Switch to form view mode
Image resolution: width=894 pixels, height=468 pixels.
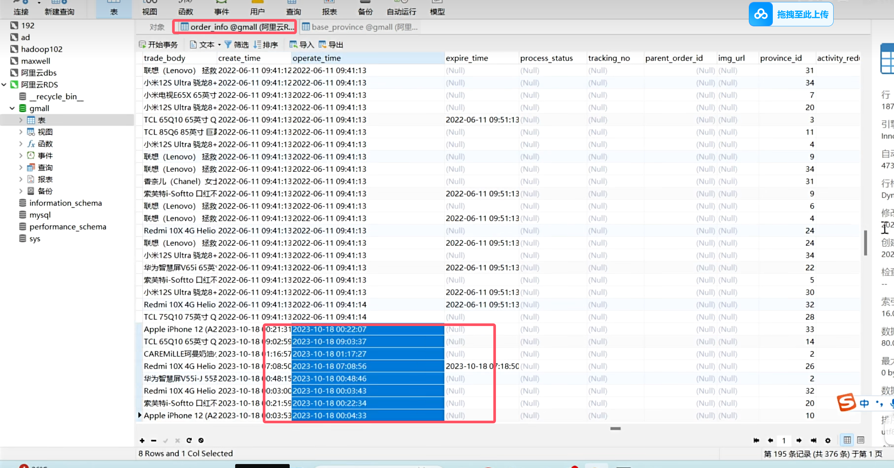click(x=861, y=440)
